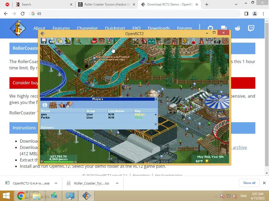Open the OpenRCT2 taskbar icon
Viewport: 269px width, 201px height.
(x=86, y=196)
